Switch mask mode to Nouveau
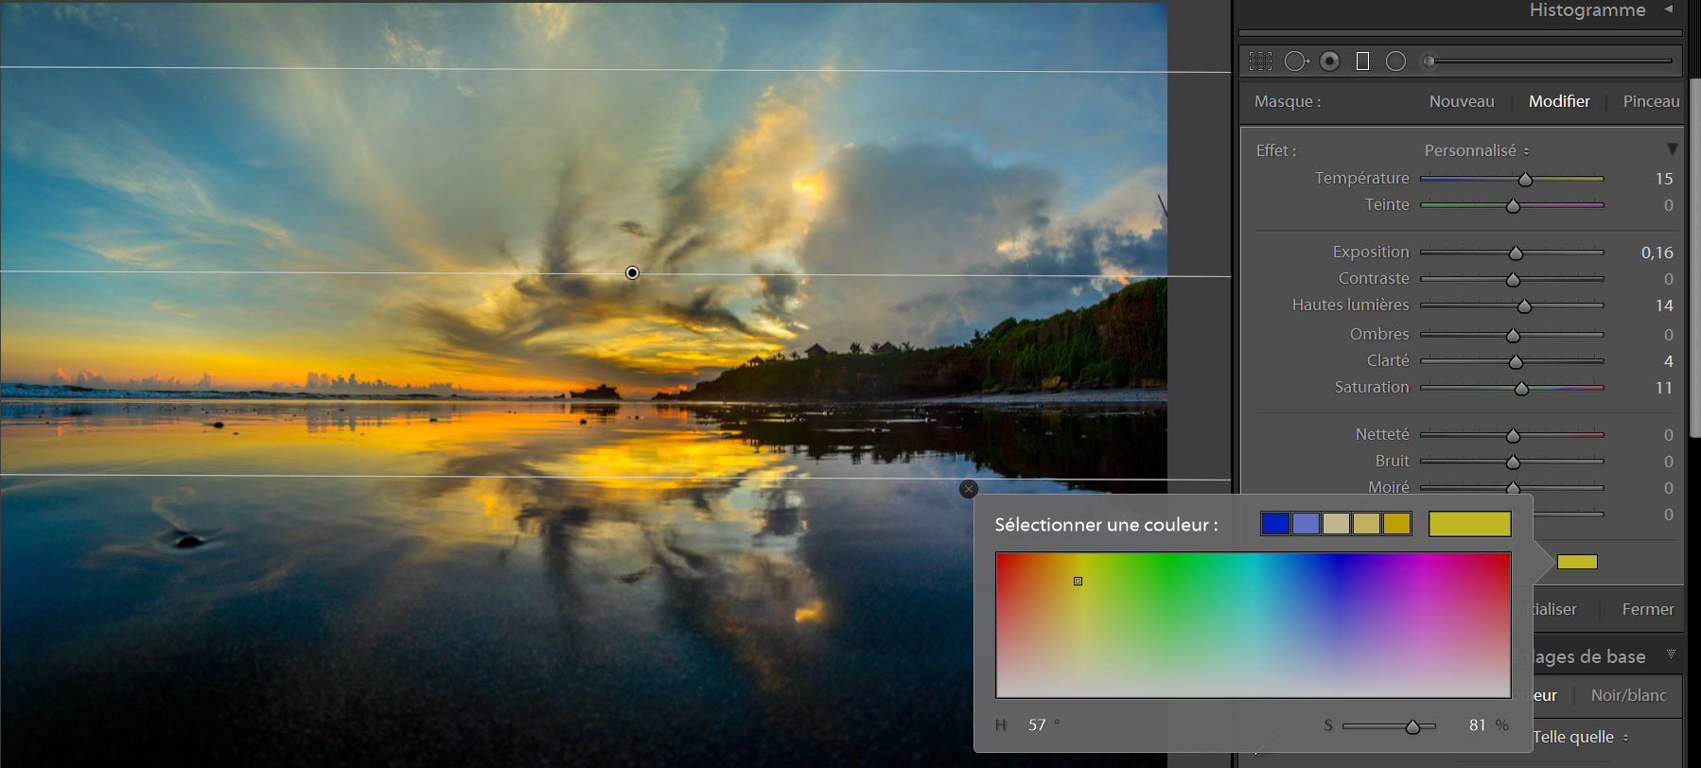 (x=1462, y=101)
